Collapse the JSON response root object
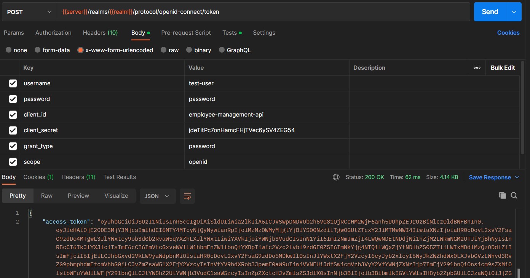Image resolution: width=530 pixels, height=278 pixels. point(30,212)
